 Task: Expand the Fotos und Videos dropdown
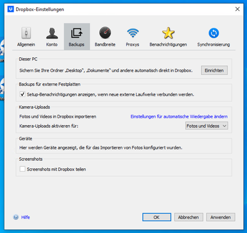(x=207, y=126)
